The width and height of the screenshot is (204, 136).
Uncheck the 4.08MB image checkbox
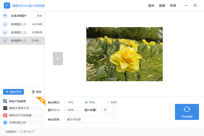click(5, 32)
